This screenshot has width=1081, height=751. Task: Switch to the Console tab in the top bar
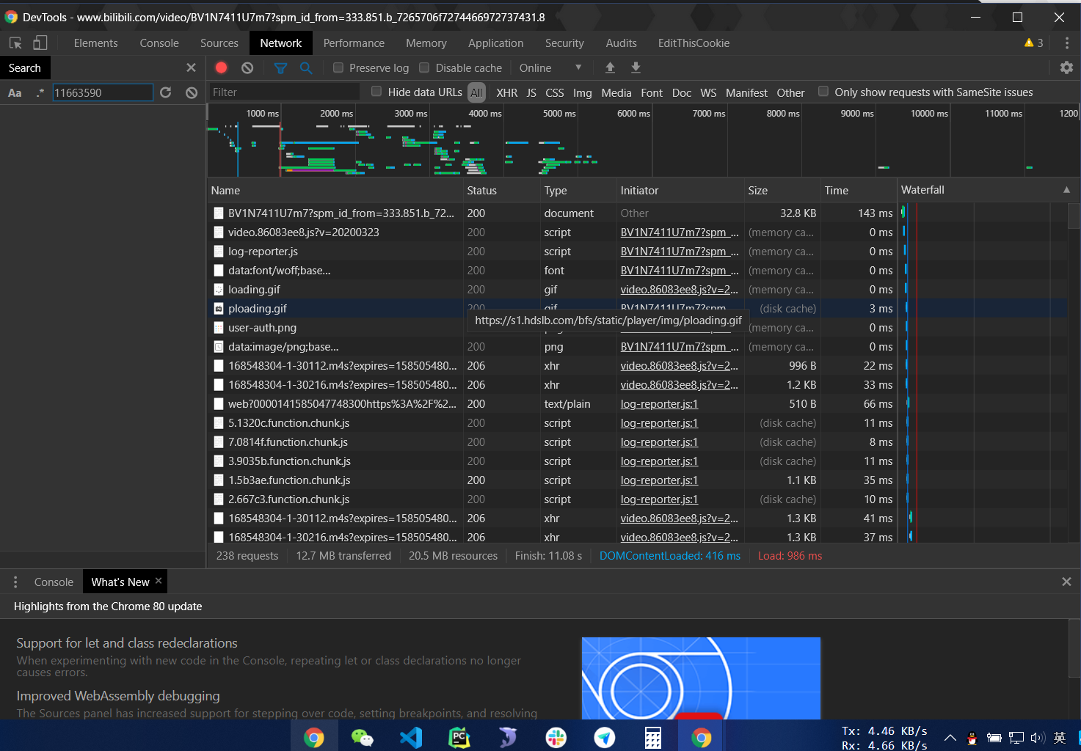[159, 43]
